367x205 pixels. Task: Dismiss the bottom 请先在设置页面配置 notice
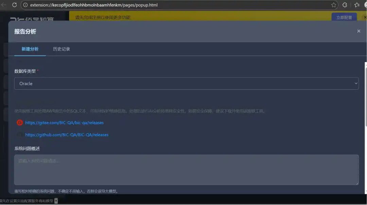click(x=56, y=201)
